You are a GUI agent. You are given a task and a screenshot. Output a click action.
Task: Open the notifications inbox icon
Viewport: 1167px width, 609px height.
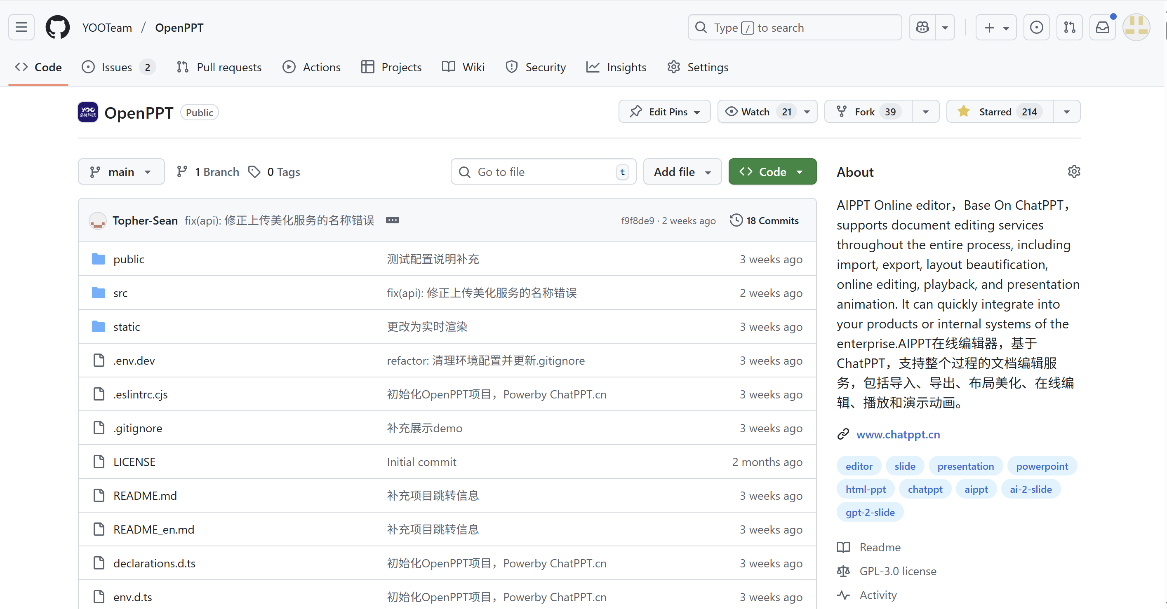(1102, 28)
